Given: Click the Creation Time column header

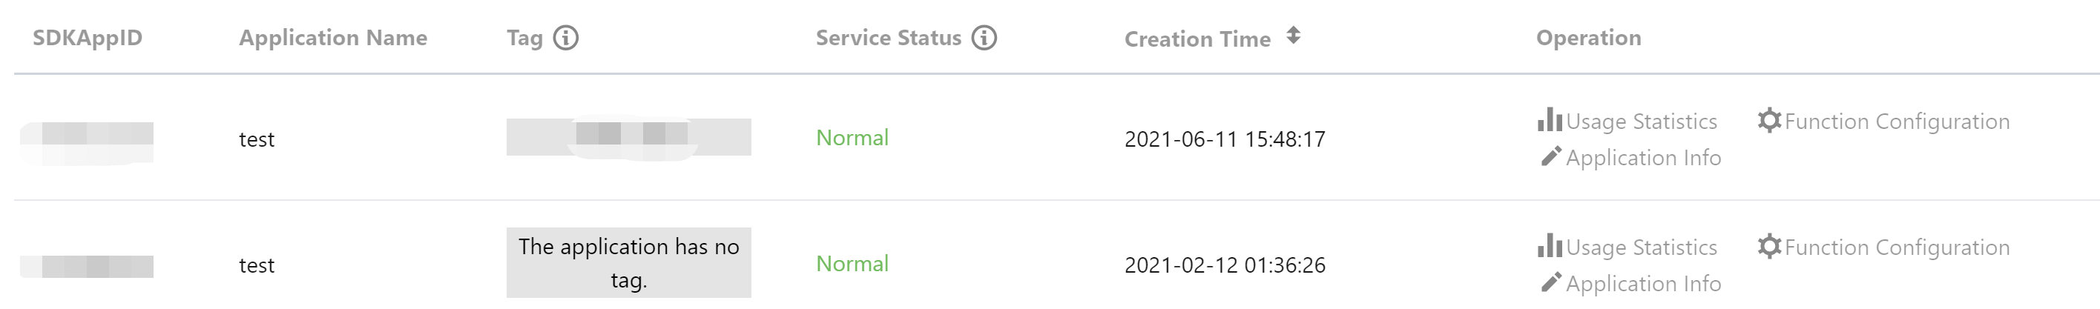Looking at the screenshot, I should 1197,39.
